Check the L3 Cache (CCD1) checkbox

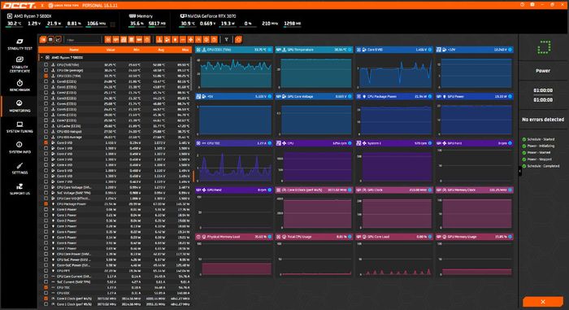[x=46, y=126]
